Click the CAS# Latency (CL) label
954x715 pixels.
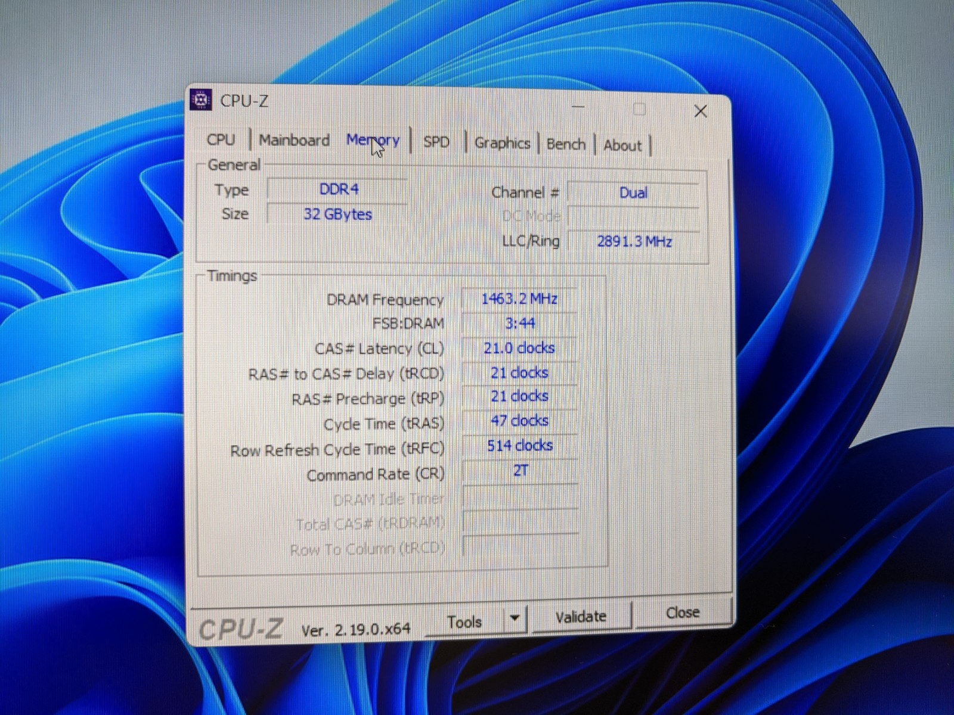click(x=380, y=349)
